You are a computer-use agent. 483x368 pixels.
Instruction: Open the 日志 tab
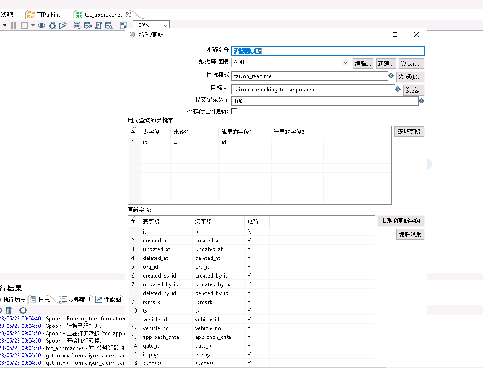click(x=40, y=300)
